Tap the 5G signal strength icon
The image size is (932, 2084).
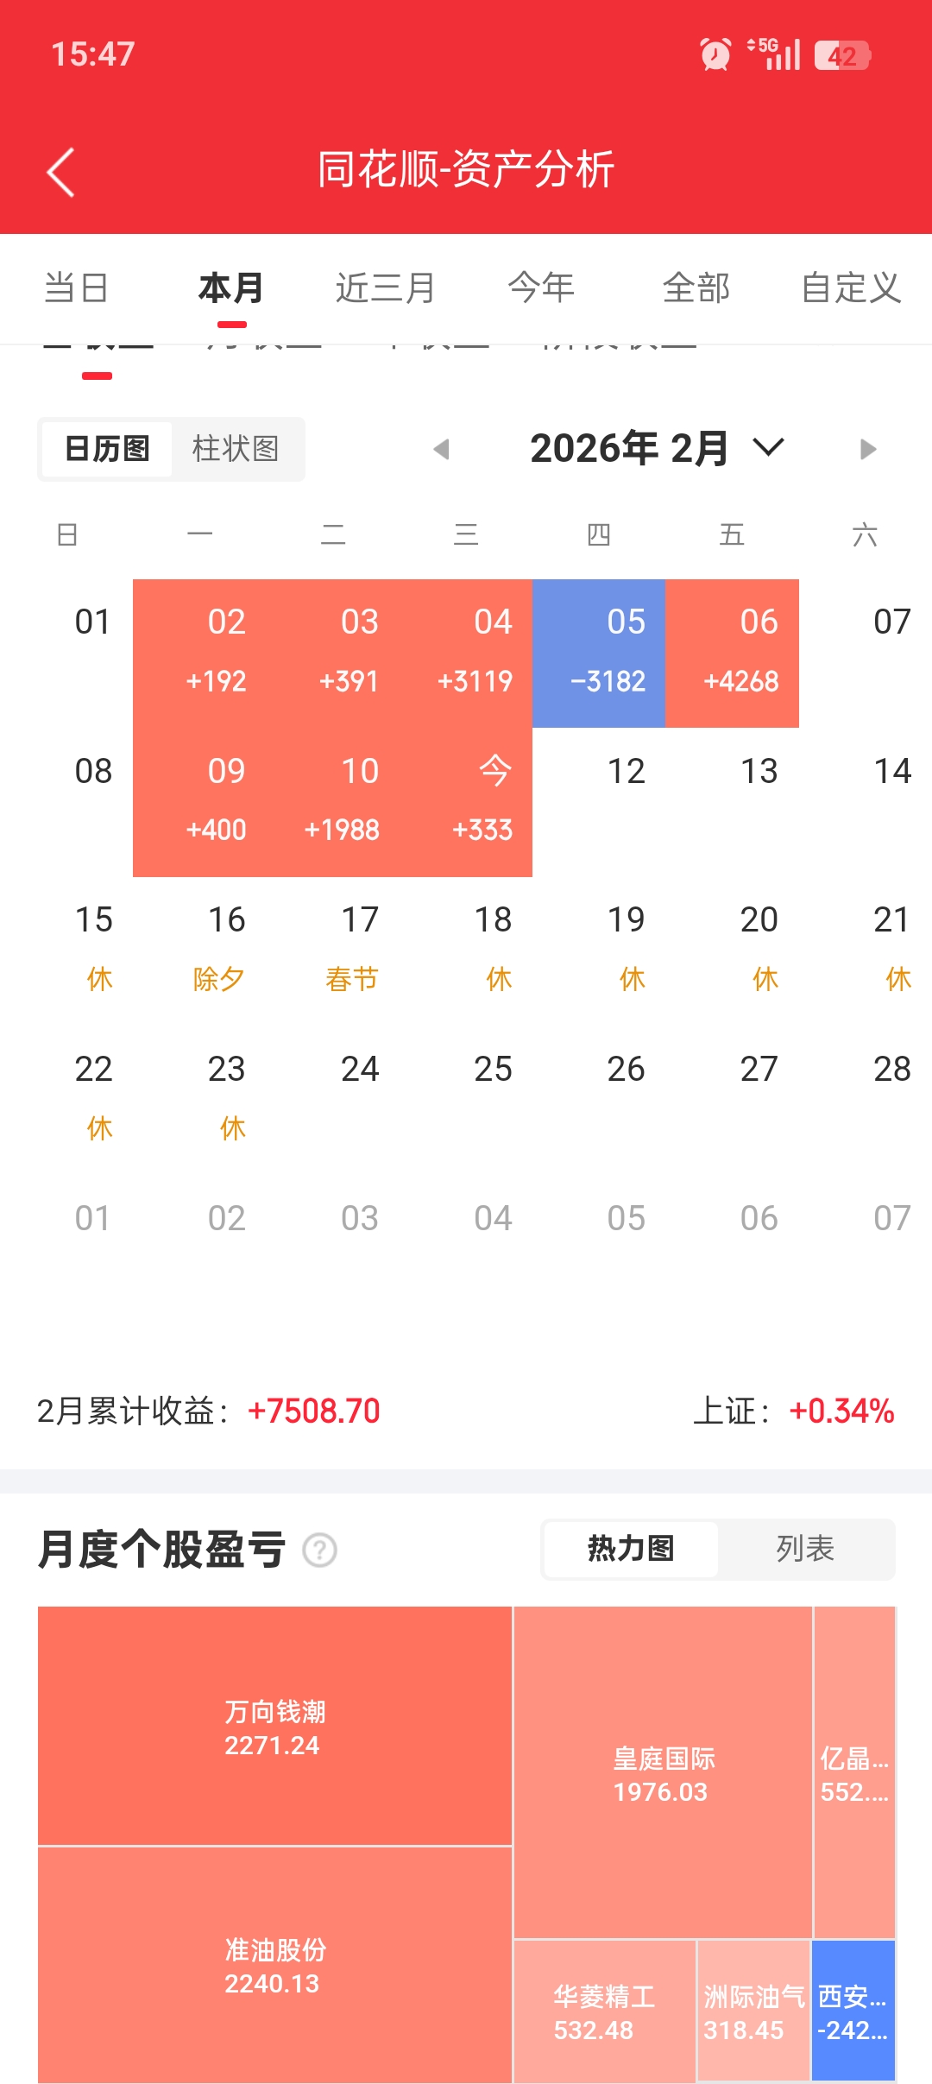point(774,54)
